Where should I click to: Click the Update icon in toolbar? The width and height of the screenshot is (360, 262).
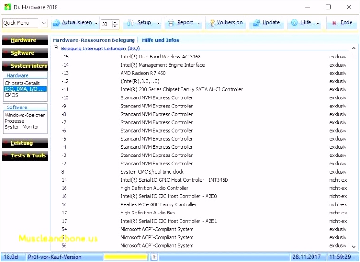pos(256,23)
